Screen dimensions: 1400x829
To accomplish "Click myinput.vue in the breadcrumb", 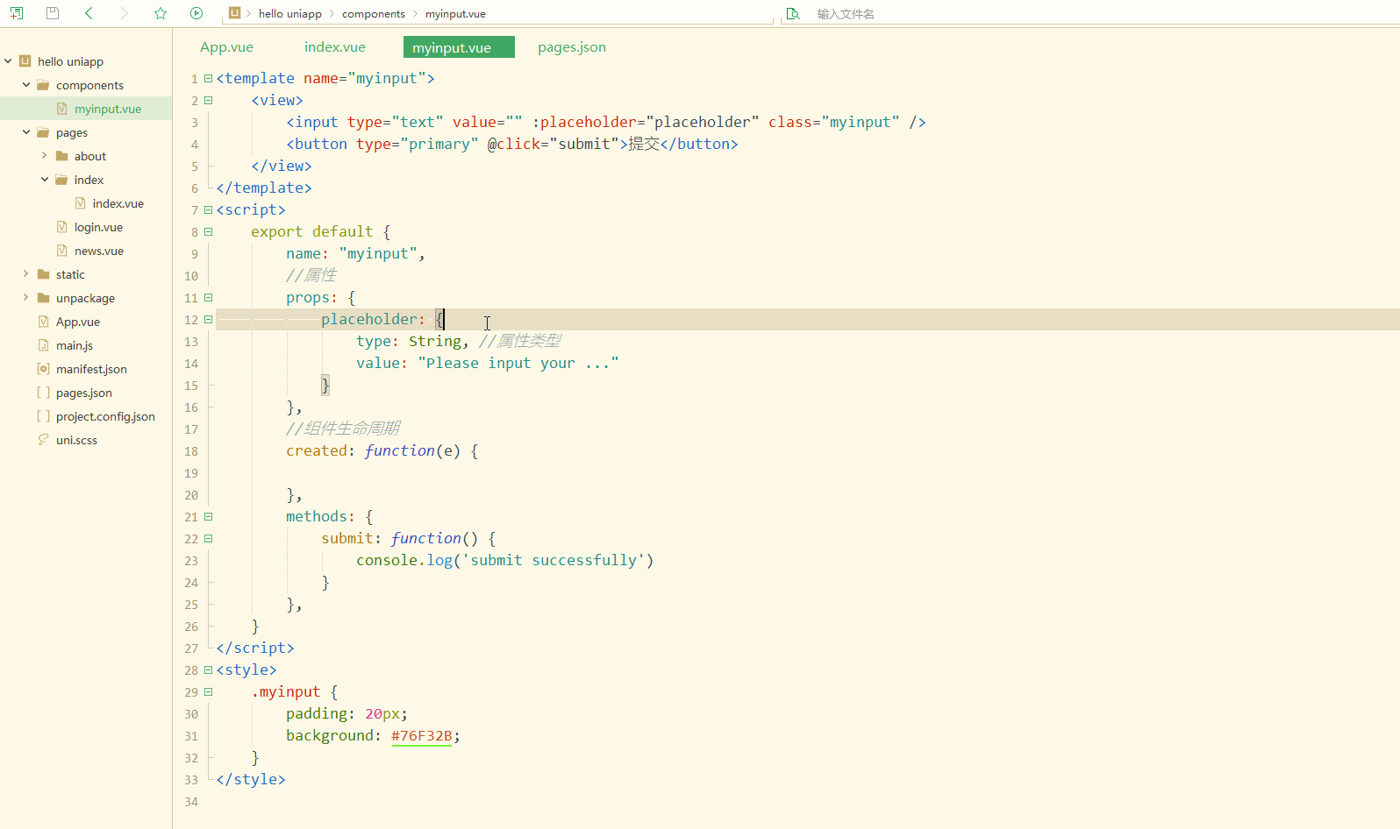I will [x=455, y=14].
